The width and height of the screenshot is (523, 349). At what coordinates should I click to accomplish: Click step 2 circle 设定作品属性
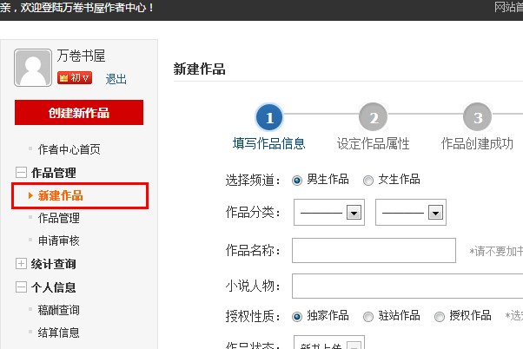[373, 118]
